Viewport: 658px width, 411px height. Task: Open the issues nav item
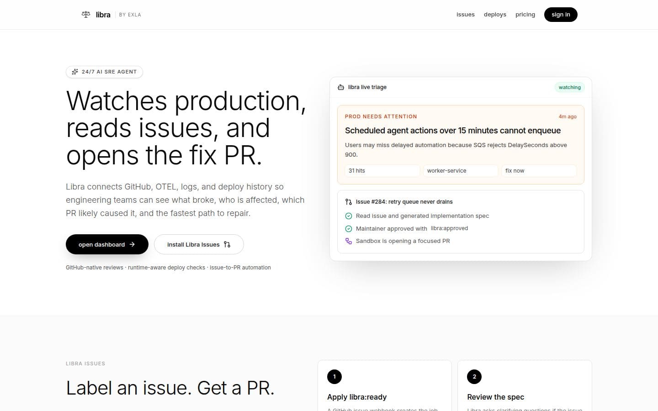tap(466, 15)
